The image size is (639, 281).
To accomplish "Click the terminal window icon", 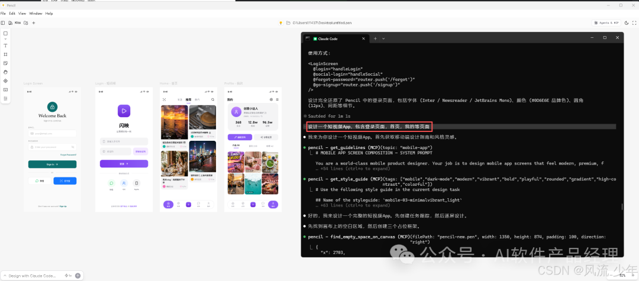I will pos(308,38).
